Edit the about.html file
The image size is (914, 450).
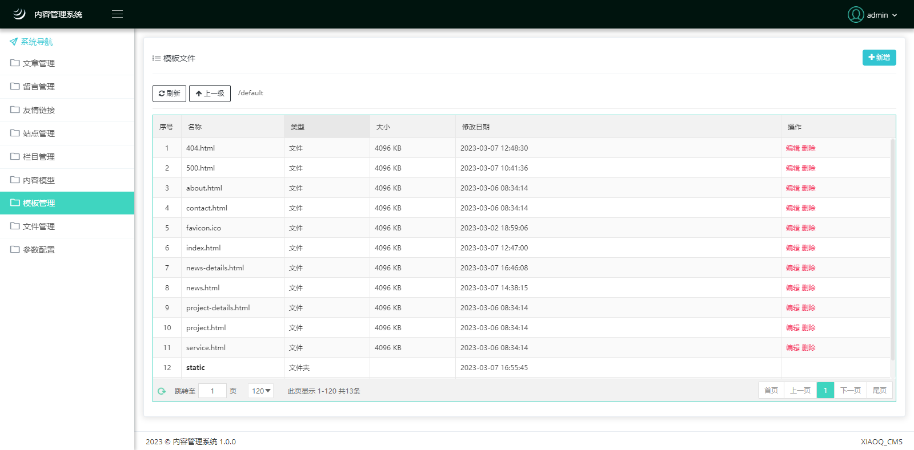click(793, 188)
